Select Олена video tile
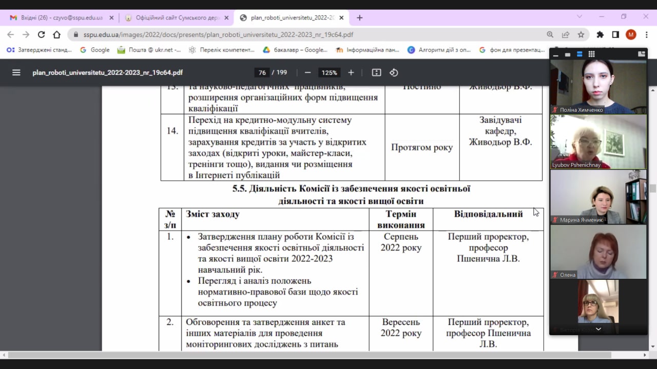This screenshot has width=657, height=369. 598,252
